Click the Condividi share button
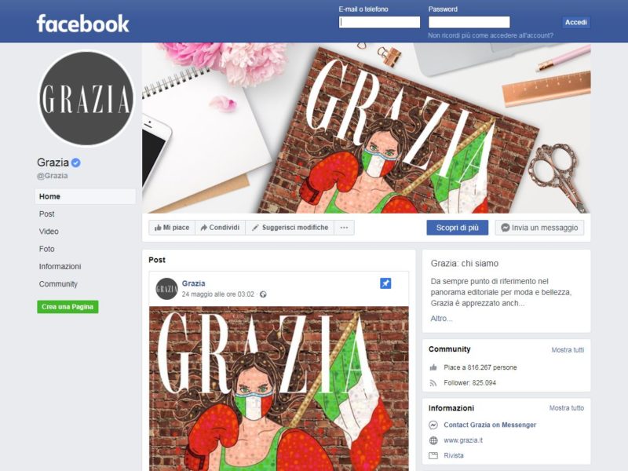This screenshot has height=471, width=628. point(220,228)
